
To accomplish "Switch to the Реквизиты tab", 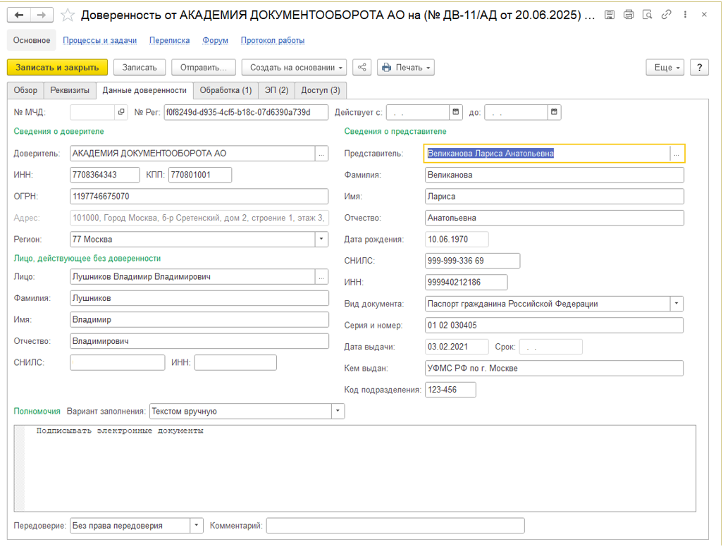I will [x=70, y=90].
